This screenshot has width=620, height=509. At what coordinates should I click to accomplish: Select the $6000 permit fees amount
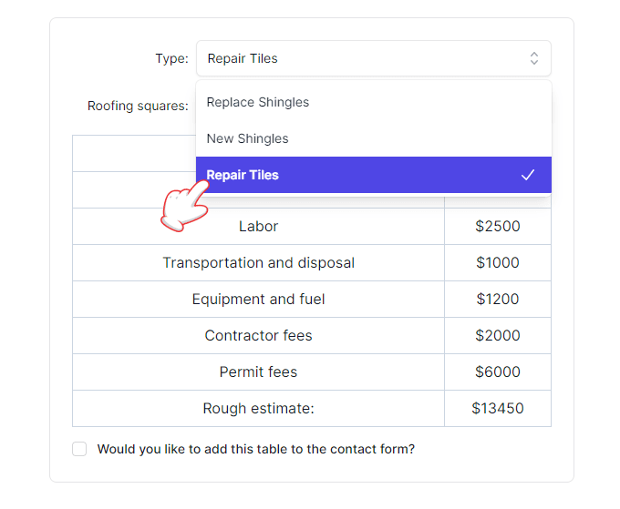click(x=498, y=372)
